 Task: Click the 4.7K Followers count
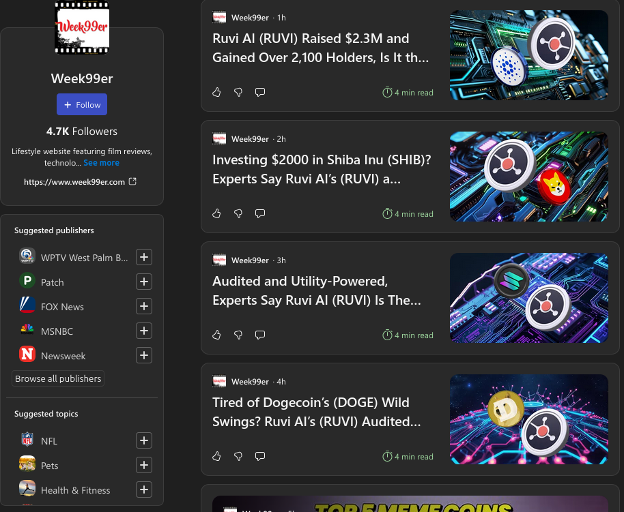(x=82, y=132)
